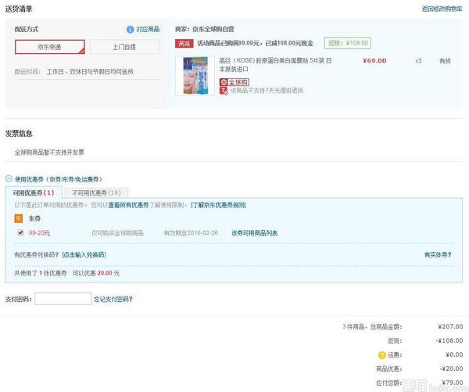Image resolution: width=469 pixels, height=392 pixels.
Task: Collapse the 使用优惠券 section toggle icon
Action: click(9, 179)
